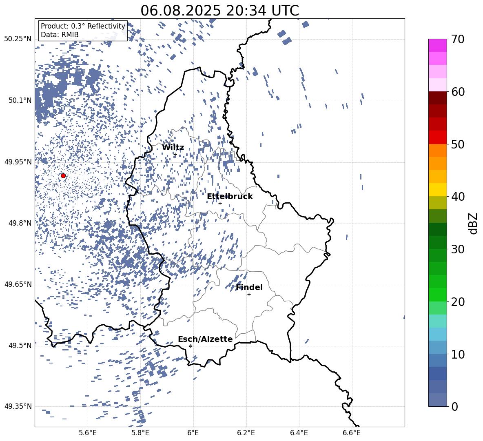The image size is (483, 441).
Task: Click 'Product: 0.3° Reflectivity' text
Action: (83, 26)
